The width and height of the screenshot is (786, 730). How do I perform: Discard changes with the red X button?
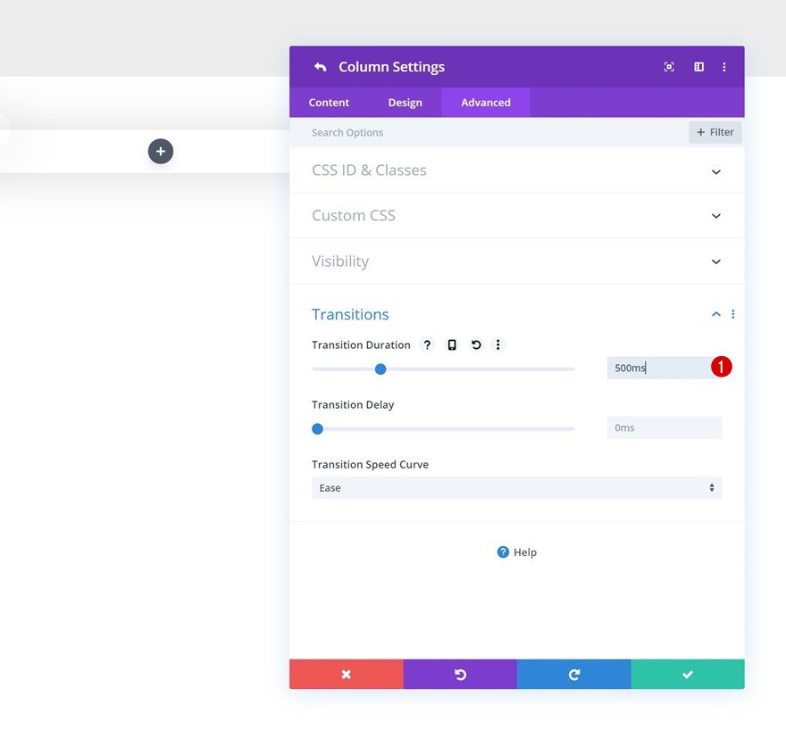pos(347,674)
